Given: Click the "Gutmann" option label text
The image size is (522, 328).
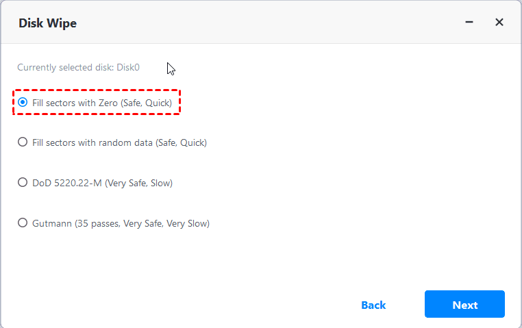Looking at the screenshot, I should pos(50,223).
